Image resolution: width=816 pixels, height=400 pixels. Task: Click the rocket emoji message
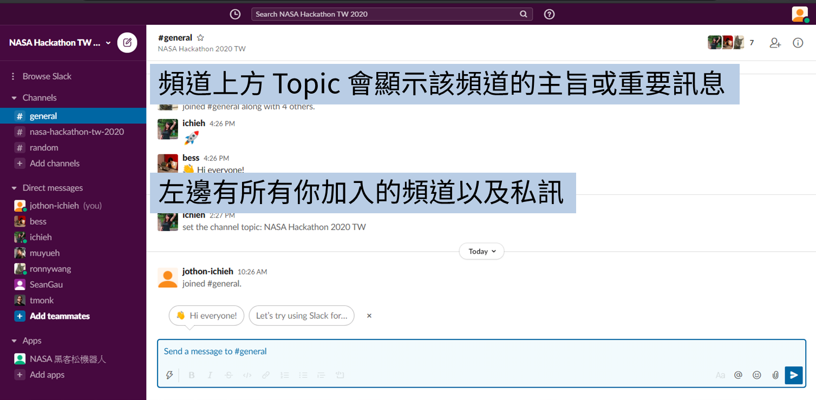(191, 137)
